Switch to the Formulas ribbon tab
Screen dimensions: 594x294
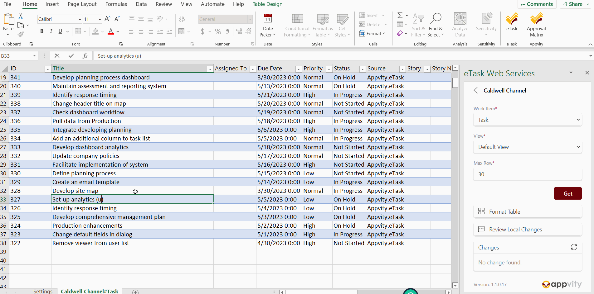coord(116,4)
